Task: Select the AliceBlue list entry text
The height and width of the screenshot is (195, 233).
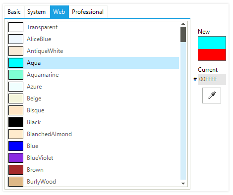Action: click(39, 39)
